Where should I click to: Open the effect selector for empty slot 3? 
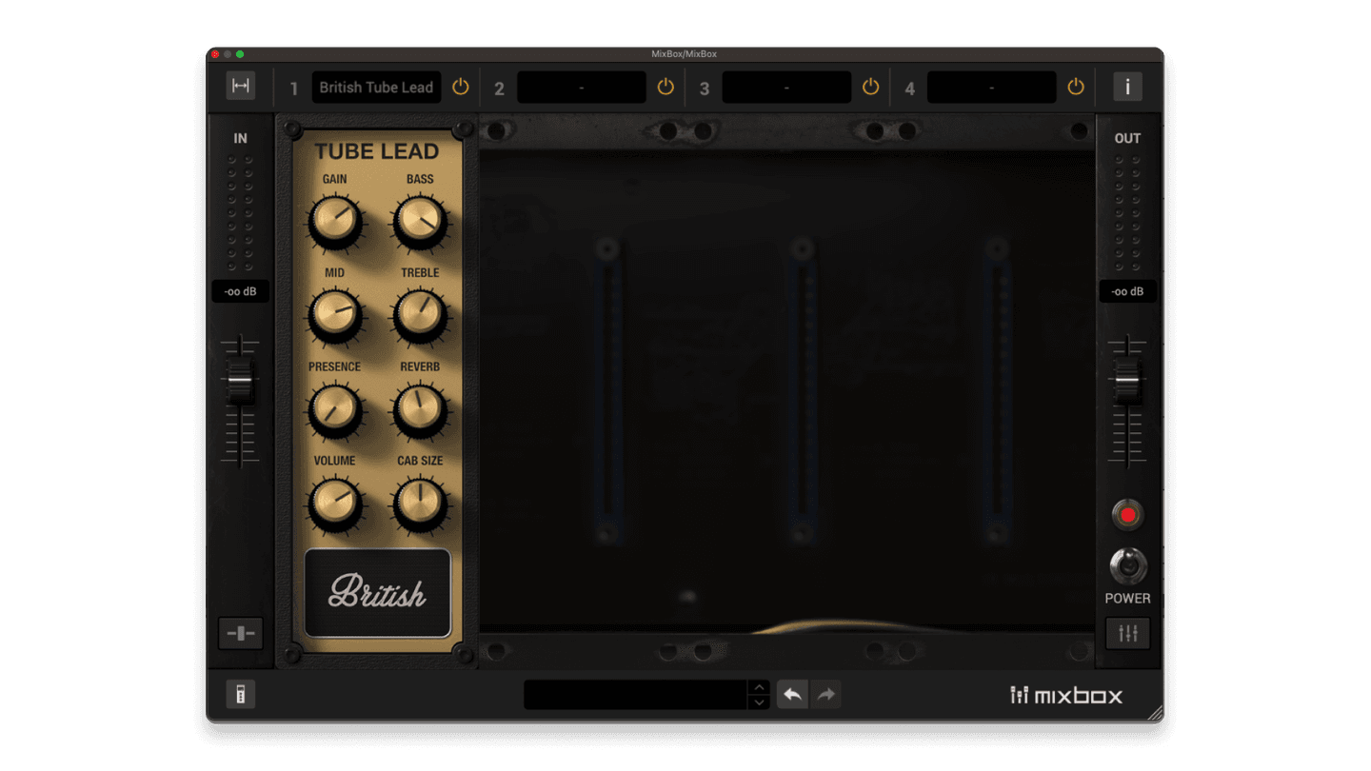point(786,87)
